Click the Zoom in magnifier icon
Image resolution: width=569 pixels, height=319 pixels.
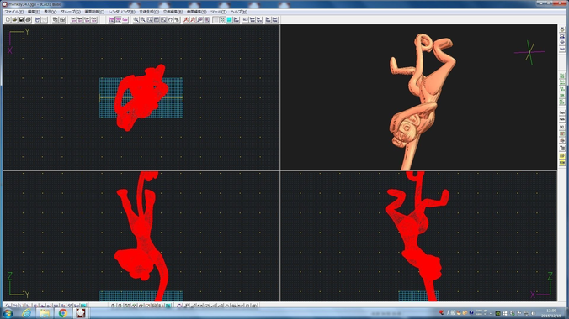point(136,19)
